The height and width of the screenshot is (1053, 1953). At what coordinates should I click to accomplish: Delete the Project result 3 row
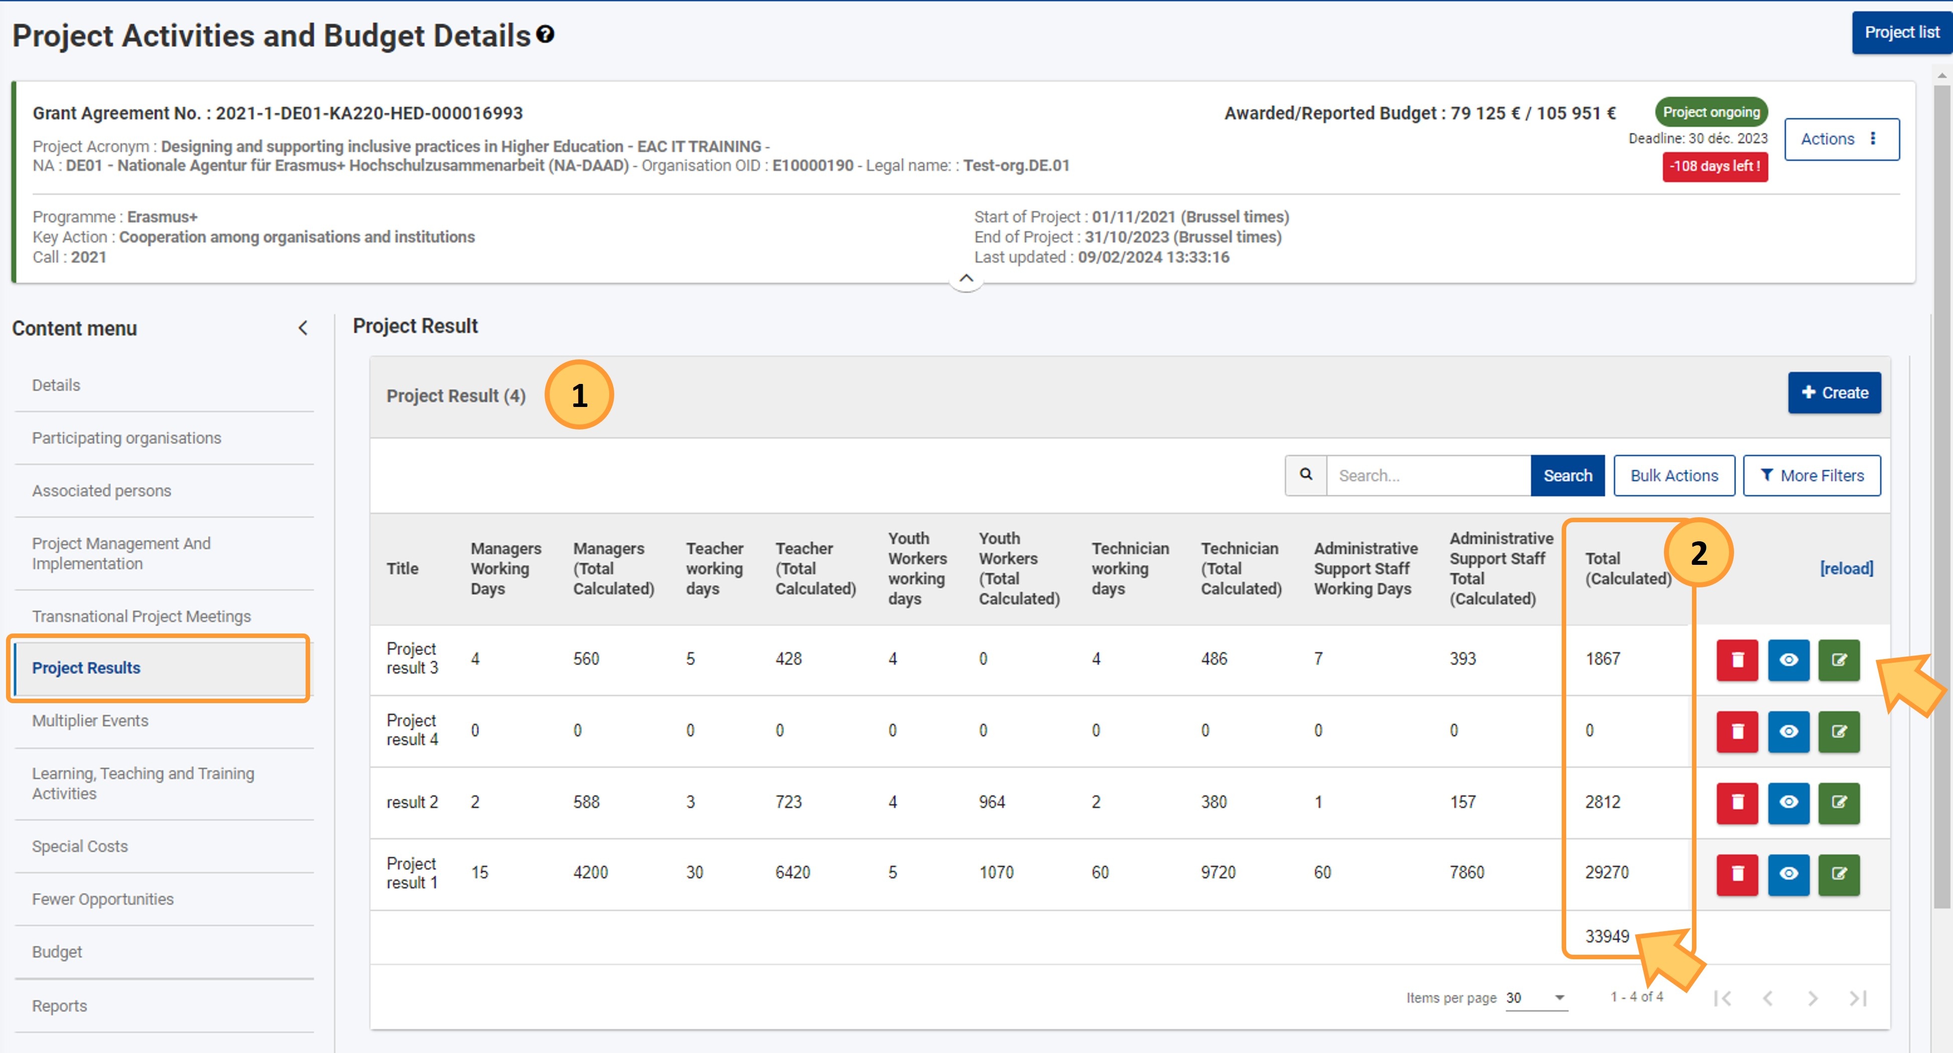pos(1737,659)
